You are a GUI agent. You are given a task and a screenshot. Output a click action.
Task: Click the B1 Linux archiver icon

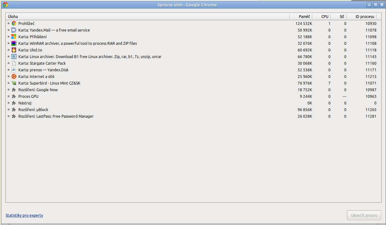coord(14,56)
